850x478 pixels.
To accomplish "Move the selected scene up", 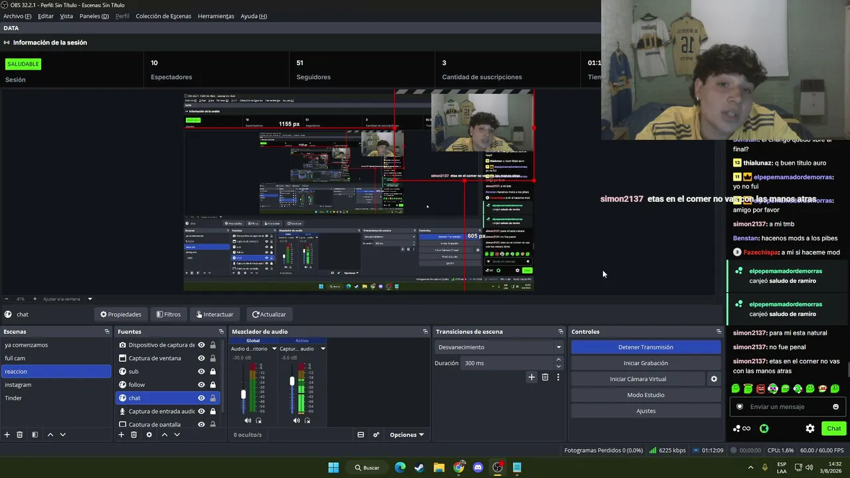I will (x=50, y=435).
